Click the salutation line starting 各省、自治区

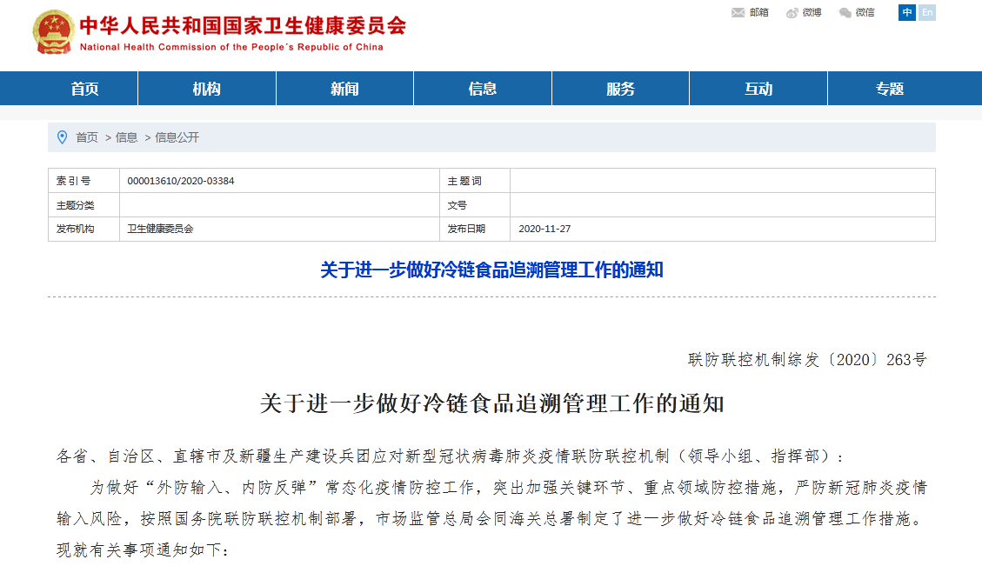[451, 456]
